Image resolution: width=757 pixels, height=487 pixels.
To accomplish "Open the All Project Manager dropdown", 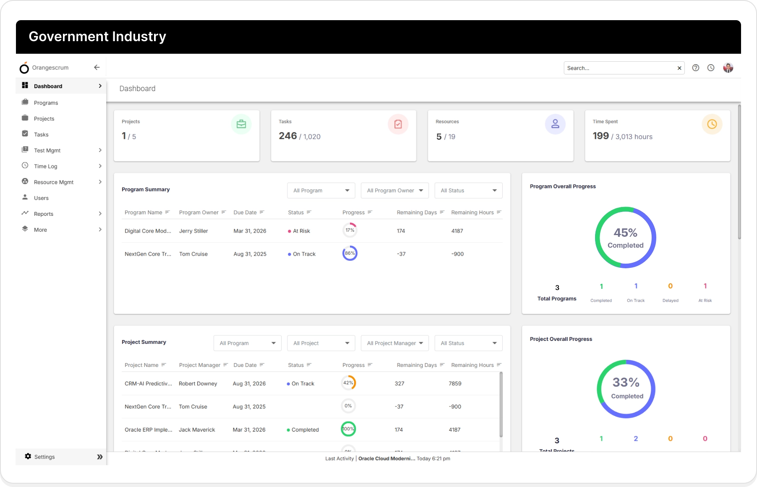I will click(394, 343).
